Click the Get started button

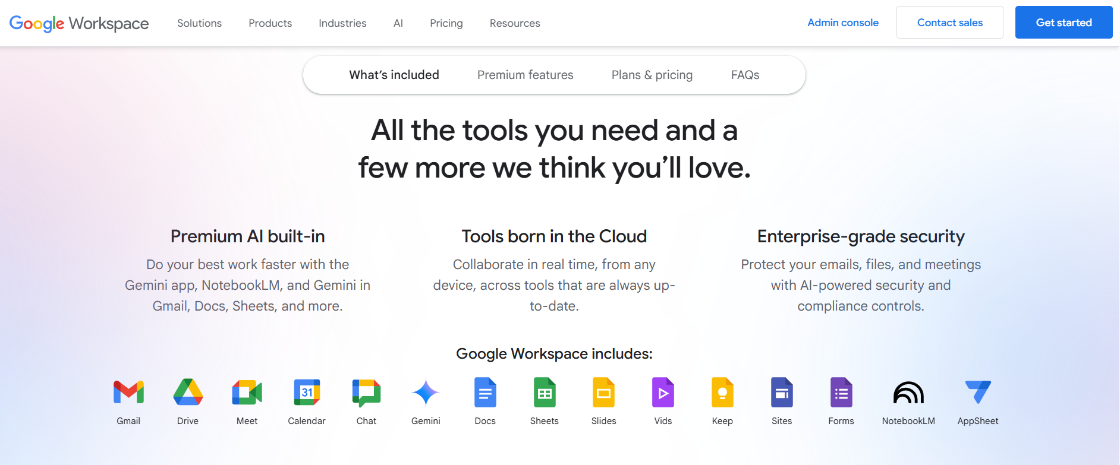pos(1064,23)
